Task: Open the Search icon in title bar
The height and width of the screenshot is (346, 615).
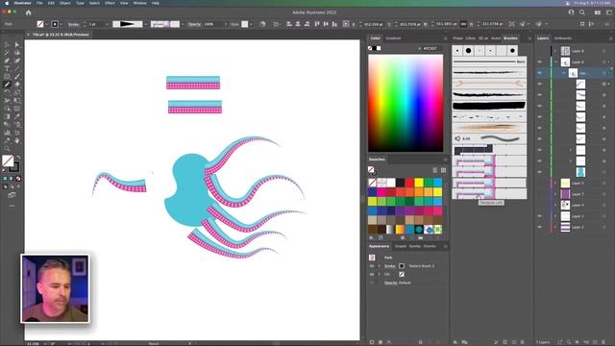Action: [x=582, y=12]
